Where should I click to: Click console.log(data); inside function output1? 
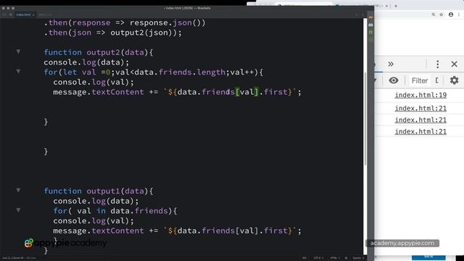(x=96, y=201)
